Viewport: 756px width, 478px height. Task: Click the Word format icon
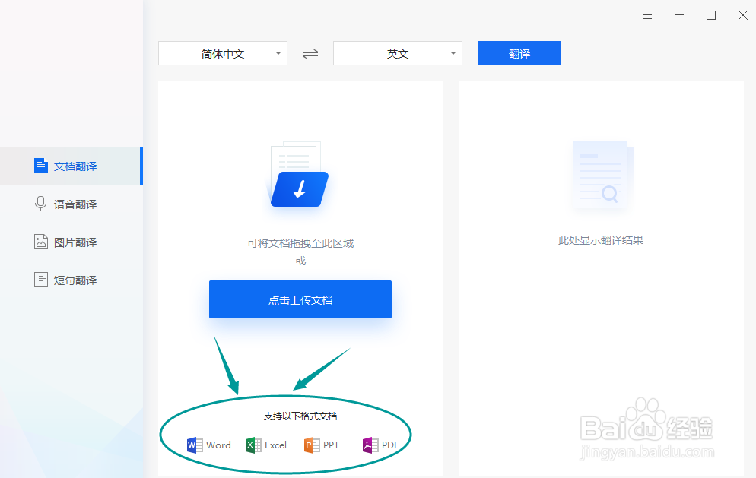[195, 445]
